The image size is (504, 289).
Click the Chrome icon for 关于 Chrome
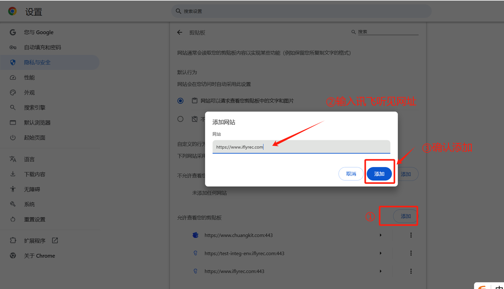(x=13, y=256)
